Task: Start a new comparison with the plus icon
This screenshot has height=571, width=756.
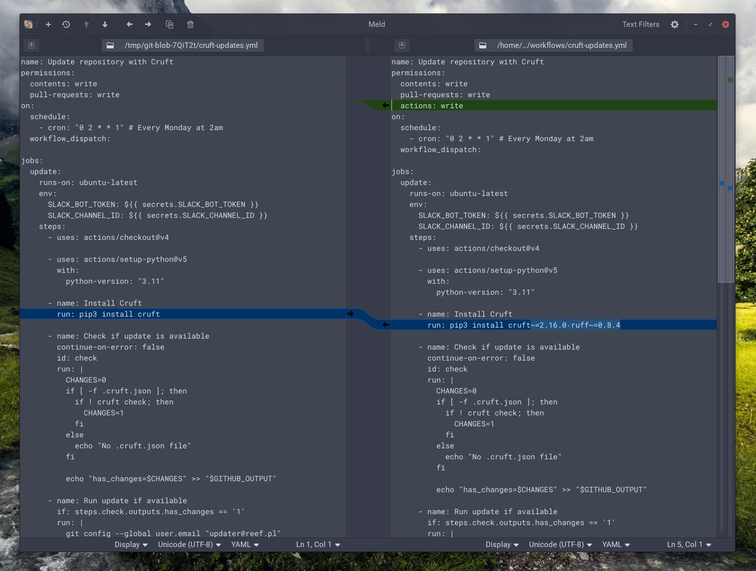Action: click(48, 24)
